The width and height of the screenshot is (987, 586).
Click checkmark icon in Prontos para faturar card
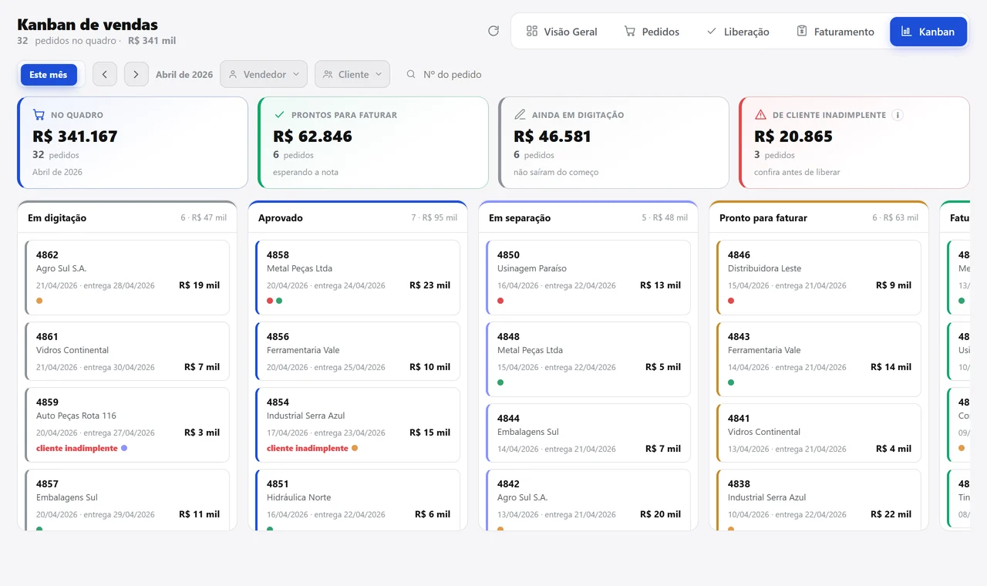pyautogui.click(x=279, y=115)
